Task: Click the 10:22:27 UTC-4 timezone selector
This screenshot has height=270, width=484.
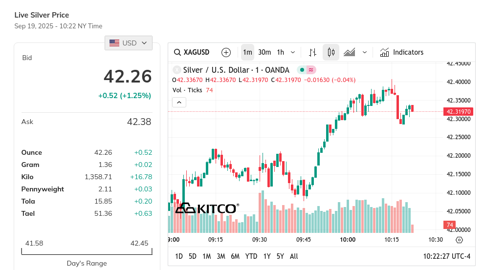Action: 447,256
